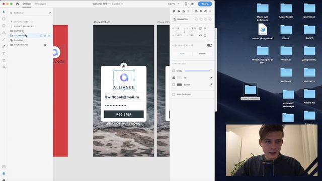322x181 pixels.
Task: Go to the Home screen icon
Action: (x=18, y=4)
